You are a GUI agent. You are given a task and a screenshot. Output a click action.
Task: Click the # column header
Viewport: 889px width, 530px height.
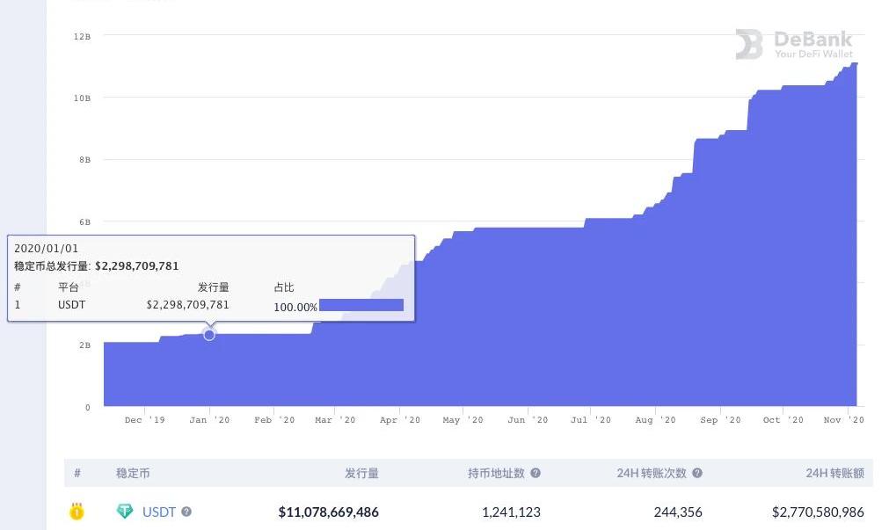click(77, 473)
